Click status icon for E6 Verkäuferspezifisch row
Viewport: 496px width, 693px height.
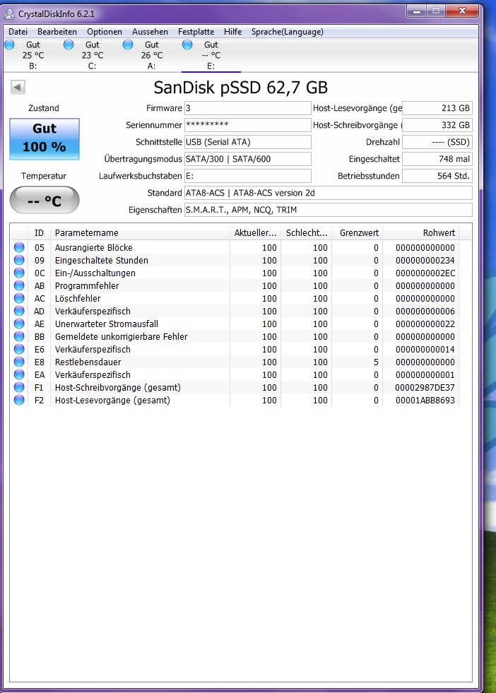click(x=19, y=349)
